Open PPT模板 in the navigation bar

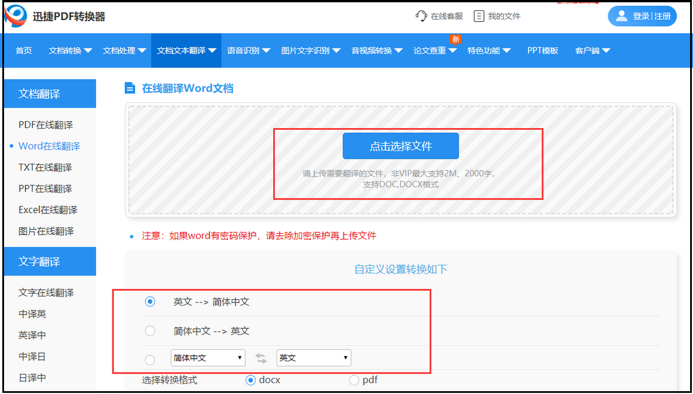coord(543,51)
